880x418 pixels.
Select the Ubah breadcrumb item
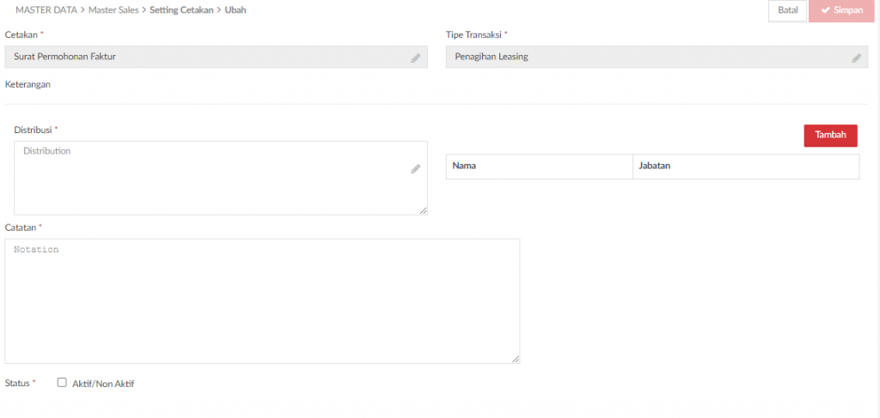tap(235, 10)
